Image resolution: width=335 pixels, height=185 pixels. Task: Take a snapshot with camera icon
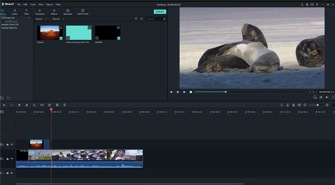tap(321, 97)
